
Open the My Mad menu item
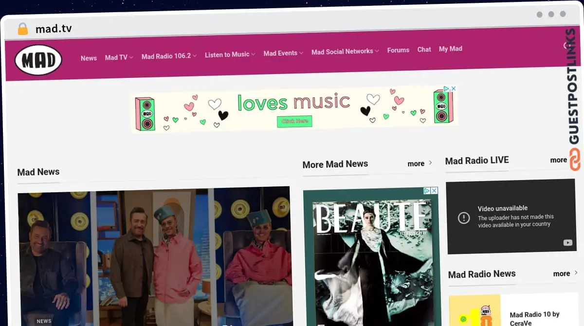[451, 49]
